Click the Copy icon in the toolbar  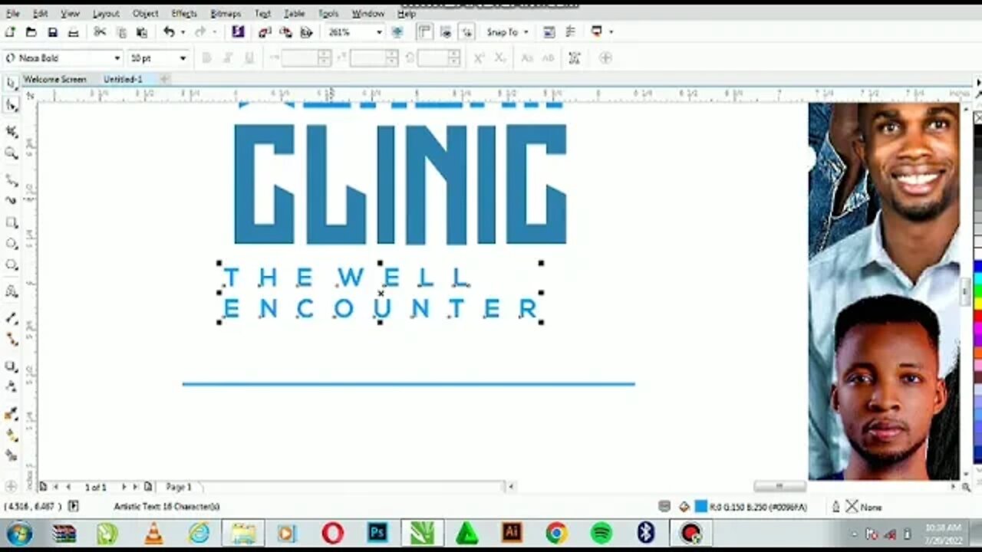[x=120, y=32]
